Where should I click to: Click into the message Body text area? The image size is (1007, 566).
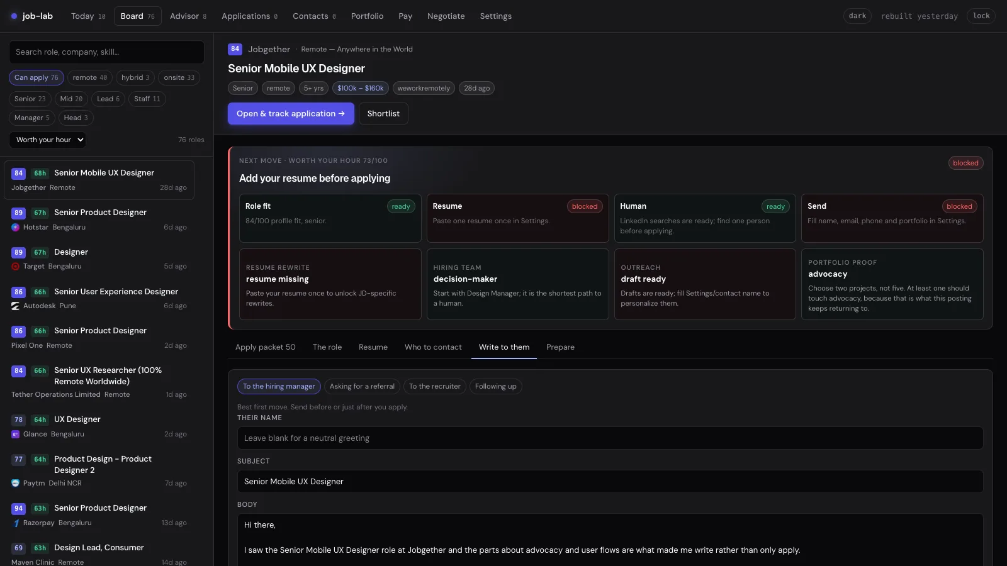point(610,540)
